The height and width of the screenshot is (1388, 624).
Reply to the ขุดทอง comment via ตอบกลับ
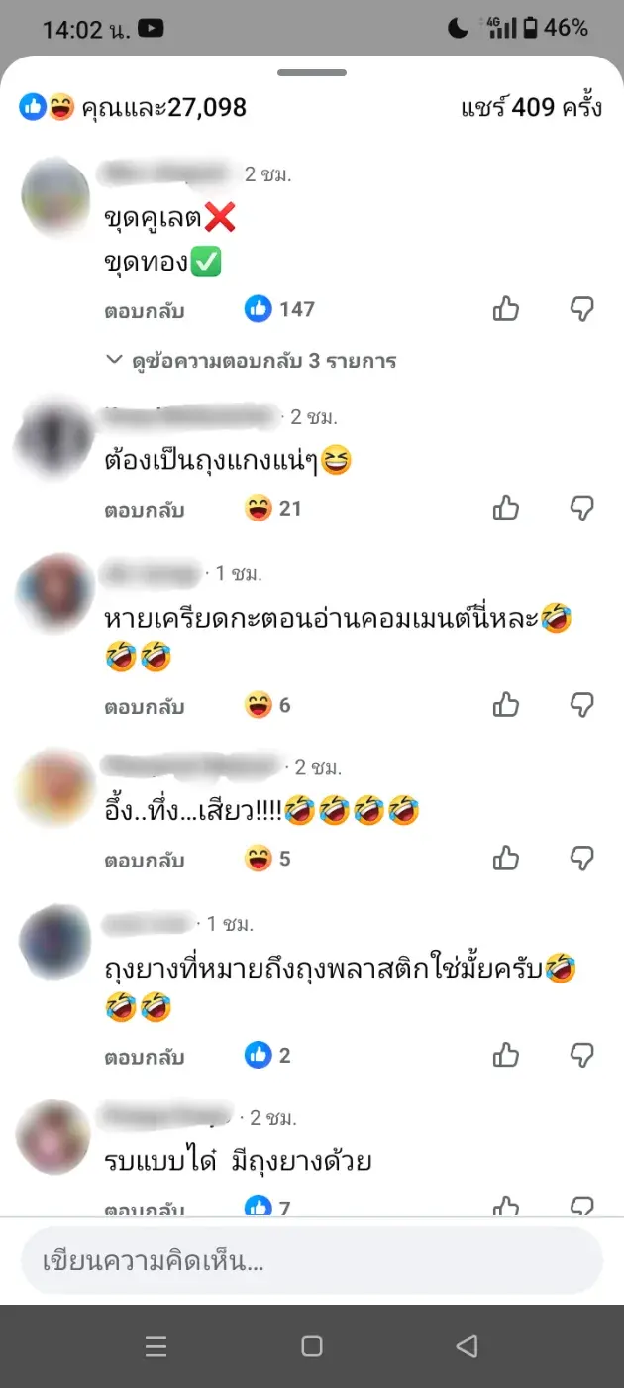pyautogui.click(x=145, y=311)
